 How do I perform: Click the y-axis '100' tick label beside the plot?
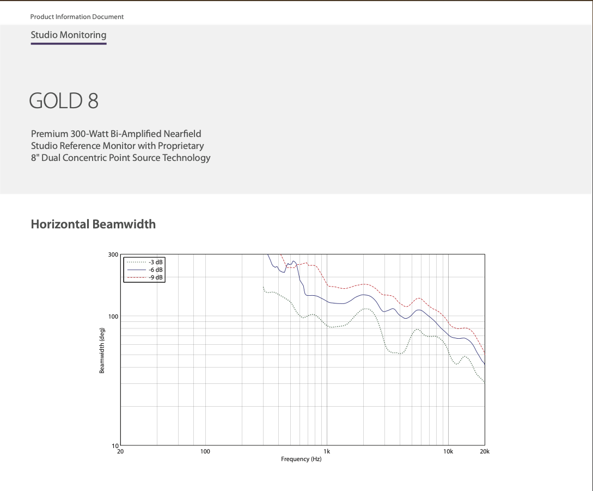(113, 316)
